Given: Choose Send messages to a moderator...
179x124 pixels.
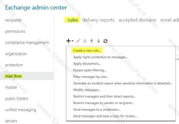Looking at the screenshot, I should pyautogui.click(x=97, y=109).
